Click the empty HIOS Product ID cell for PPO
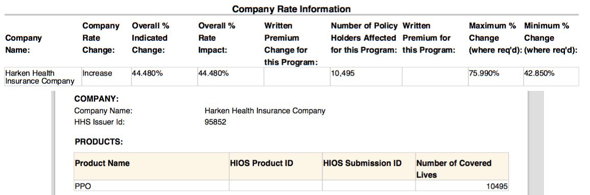The height and width of the screenshot is (195, 590). pos(275,186)
